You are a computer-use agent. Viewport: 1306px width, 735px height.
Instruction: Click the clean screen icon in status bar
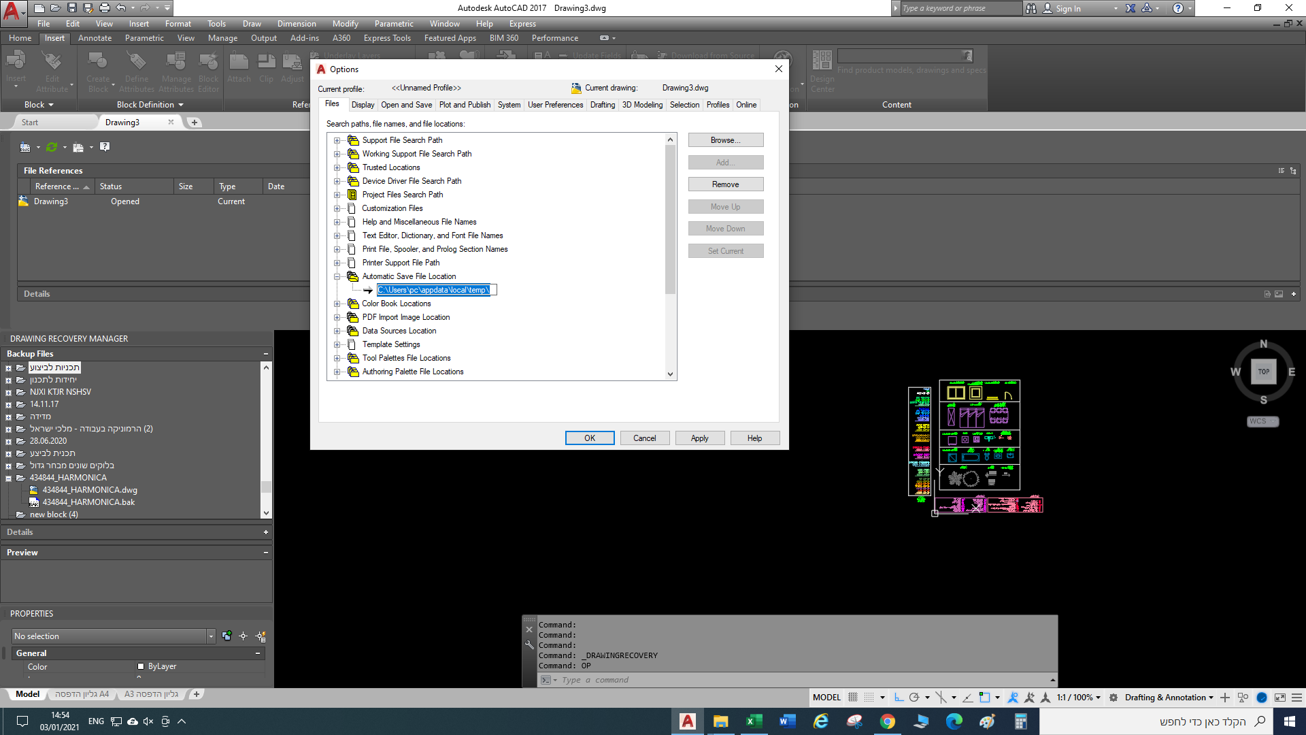pyautogui.click(x=1280, y=698)
